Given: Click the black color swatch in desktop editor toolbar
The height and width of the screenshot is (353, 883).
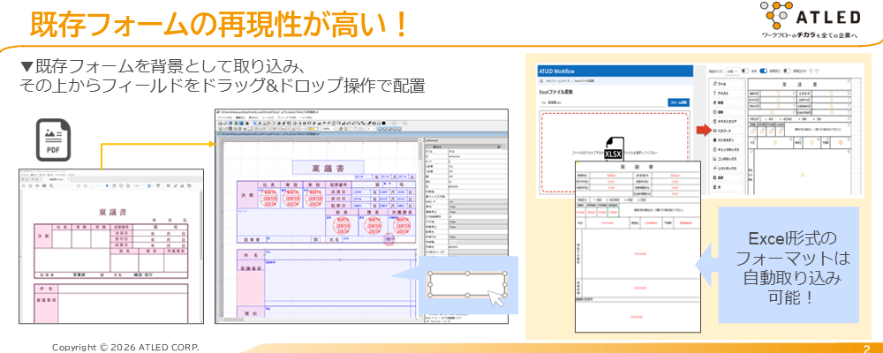Looking at the screenshot, I should [x=384, y=124].
